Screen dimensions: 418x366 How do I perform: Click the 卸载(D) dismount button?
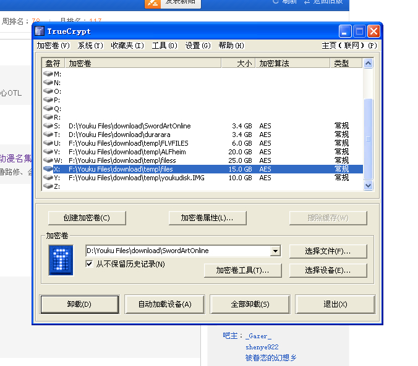tap(79, 304)
